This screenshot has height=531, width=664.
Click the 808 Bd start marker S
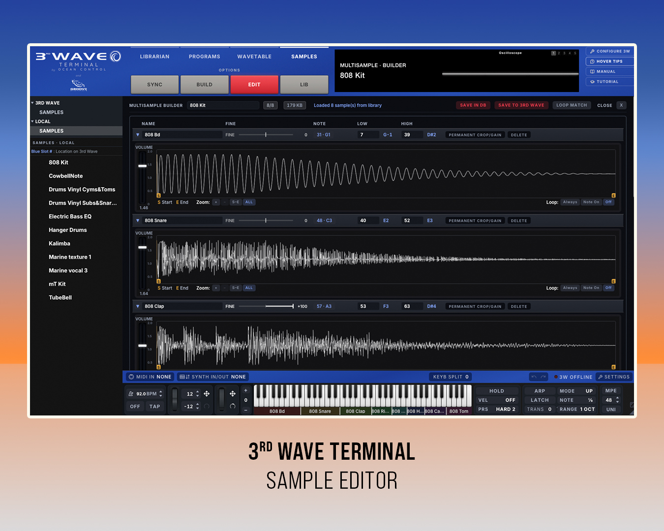158,196
